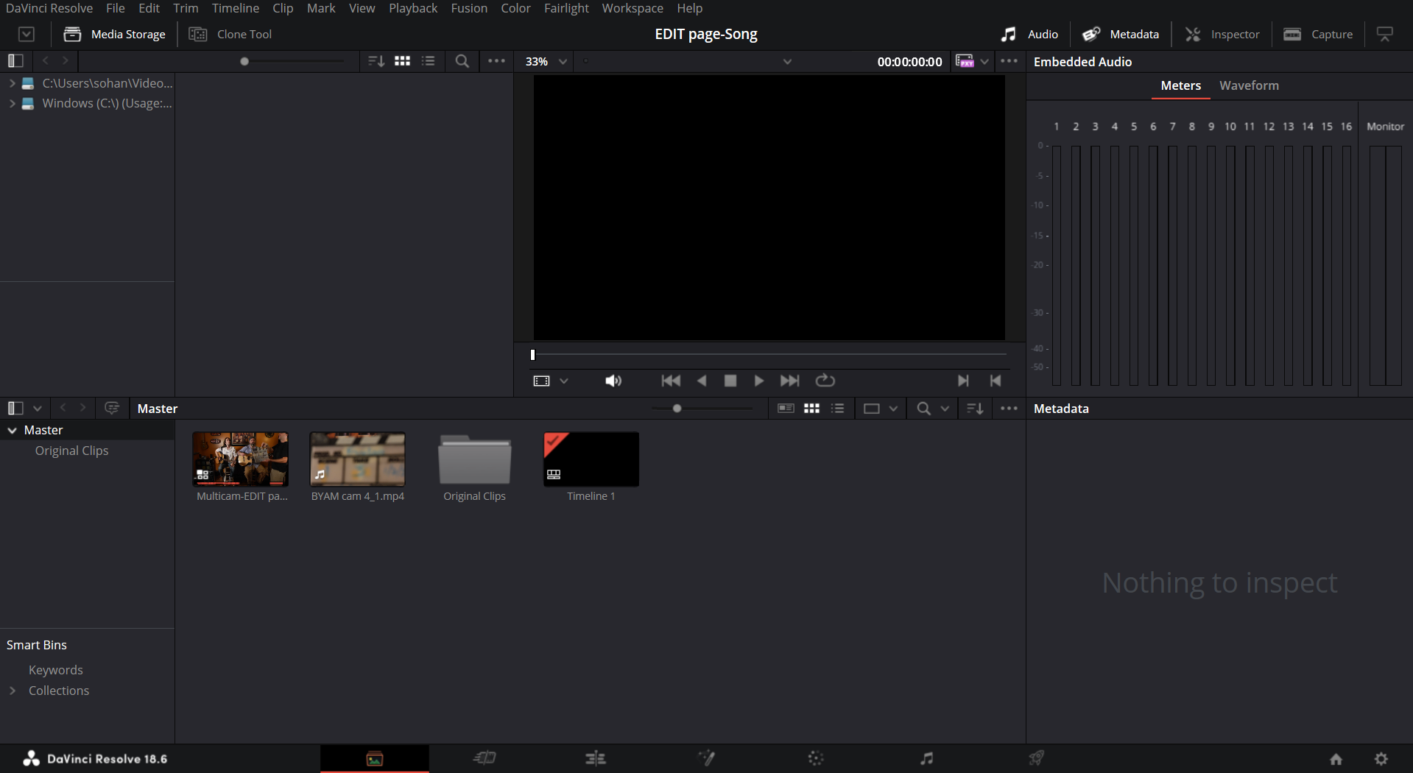Toggle the Clone Tool panel
This screenshot has width=1413, height=773.
click(x=230, y=34)
